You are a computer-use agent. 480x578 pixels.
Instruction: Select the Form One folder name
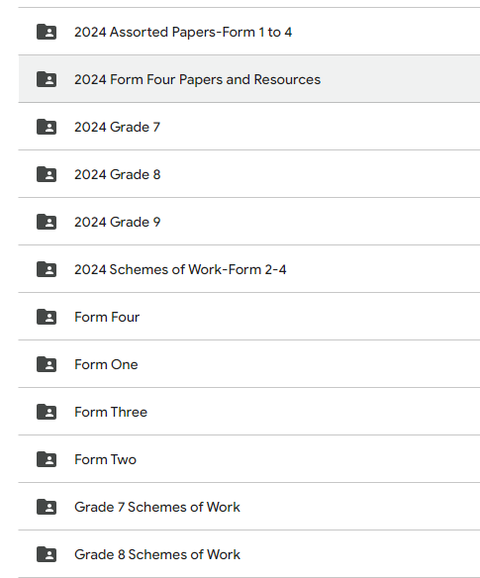tap(106, 364)
